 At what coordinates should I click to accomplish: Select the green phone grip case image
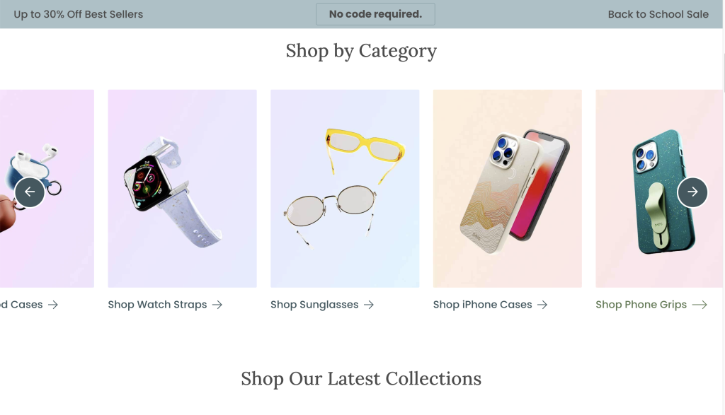659,188
